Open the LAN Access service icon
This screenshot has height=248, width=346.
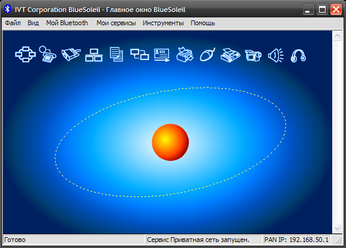94,55
